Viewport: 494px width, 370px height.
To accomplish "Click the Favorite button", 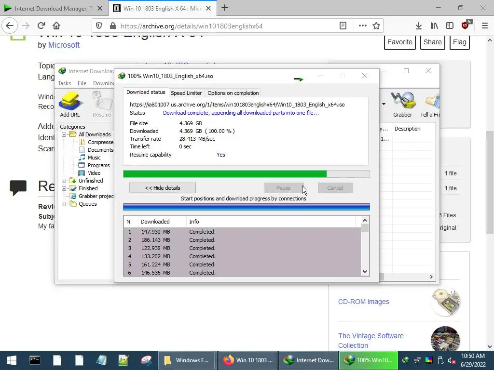I will coord(400,42).
